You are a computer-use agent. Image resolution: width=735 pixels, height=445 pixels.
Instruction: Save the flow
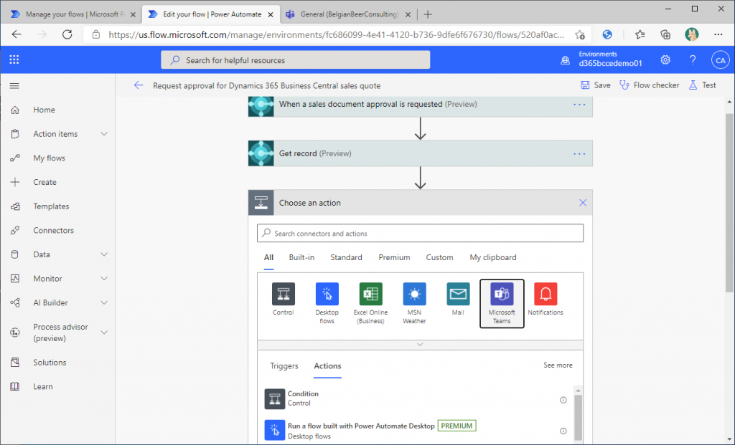tap(595, 85)
